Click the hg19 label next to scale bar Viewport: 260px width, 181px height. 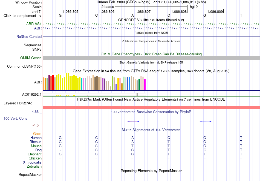tap(194, 7)
